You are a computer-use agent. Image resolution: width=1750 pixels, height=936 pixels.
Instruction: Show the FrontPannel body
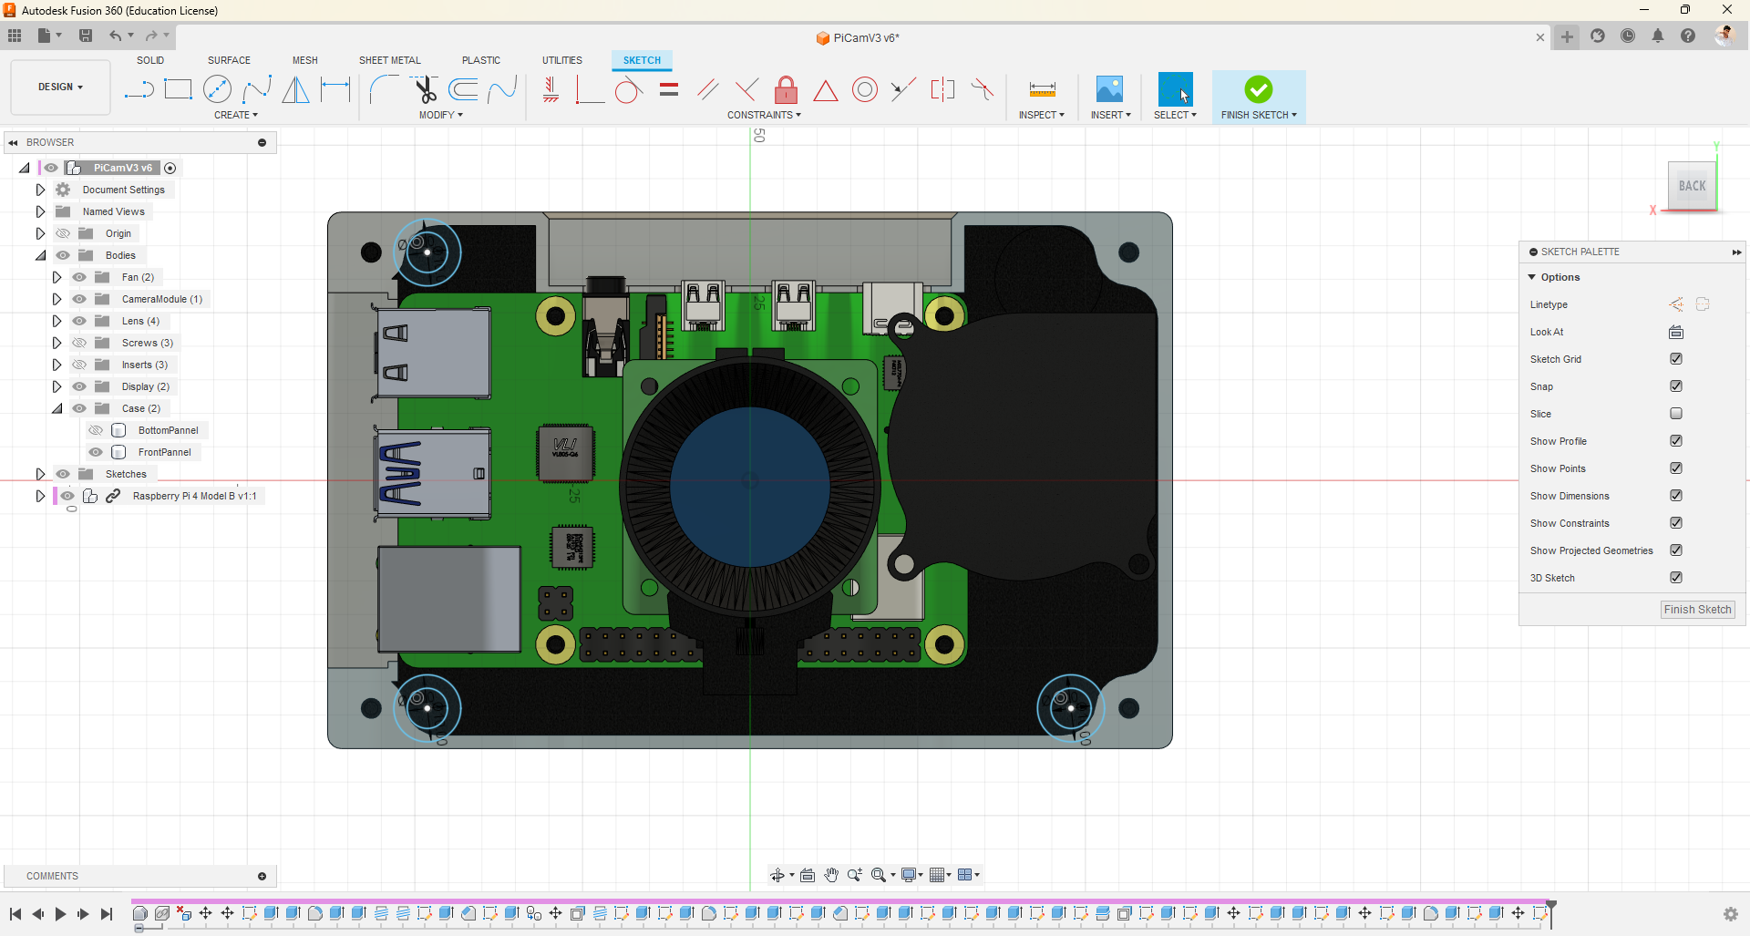click(x=96, y=452)
